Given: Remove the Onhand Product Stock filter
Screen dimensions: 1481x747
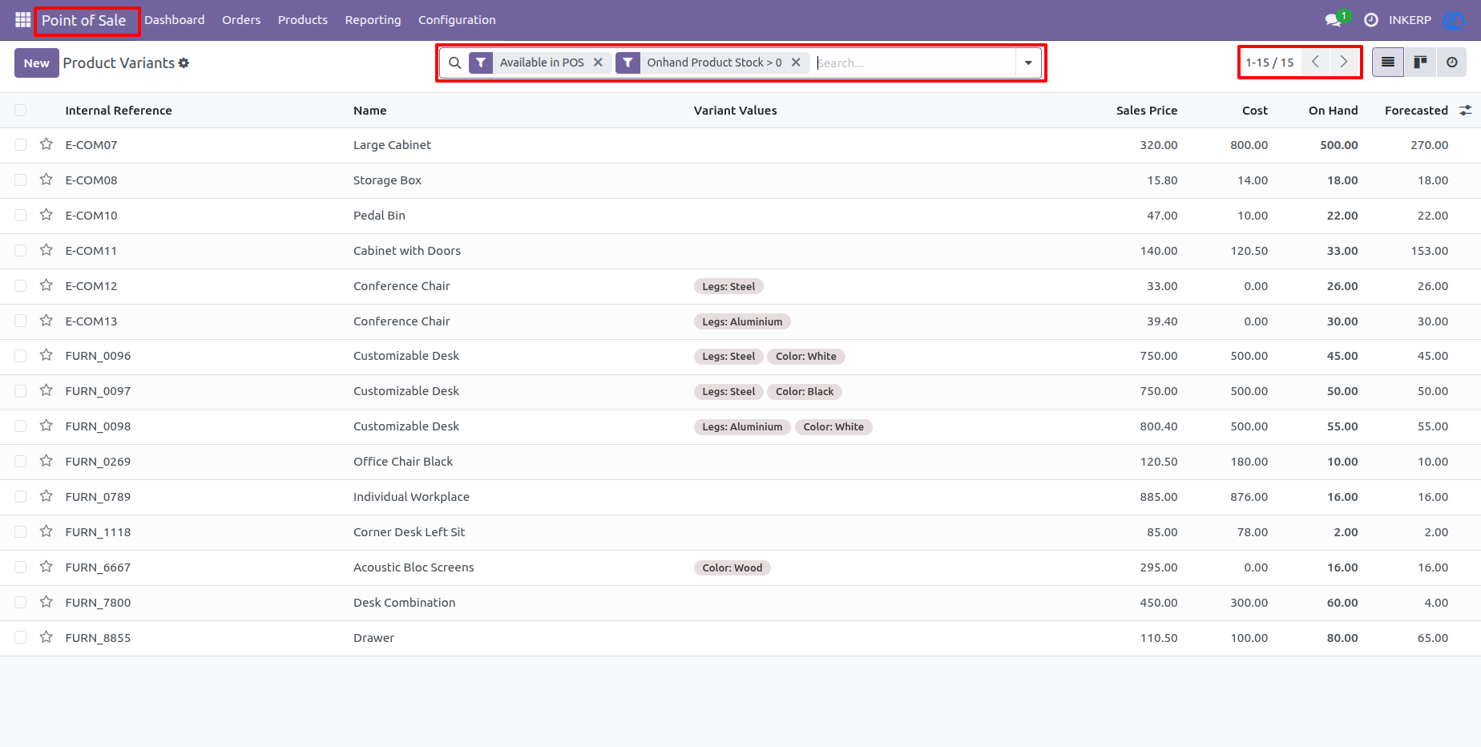Looking at the screenshot, I should click(796, 63).
